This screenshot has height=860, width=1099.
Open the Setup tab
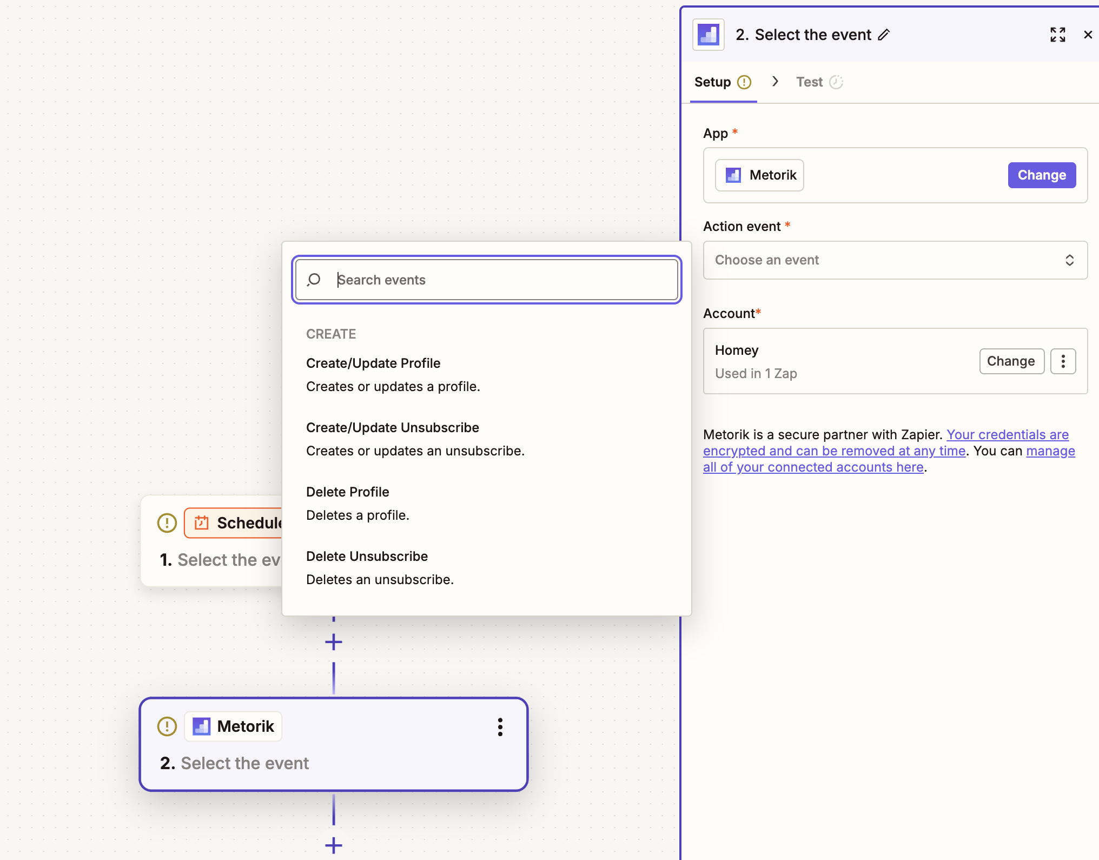(x=723, y=82)
